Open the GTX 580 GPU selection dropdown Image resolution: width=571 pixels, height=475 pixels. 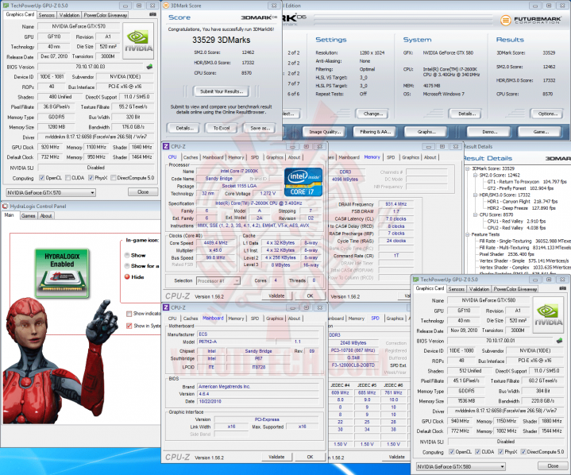click(461, 466)
